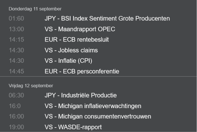Open JPY BSI Index Sentiment Grote Producenten event
Viewport: 197px width, 132px height.
coord(107,19)
